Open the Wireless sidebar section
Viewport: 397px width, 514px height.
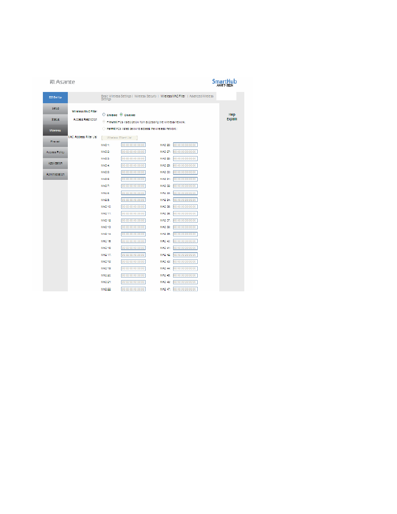(55, 130)
